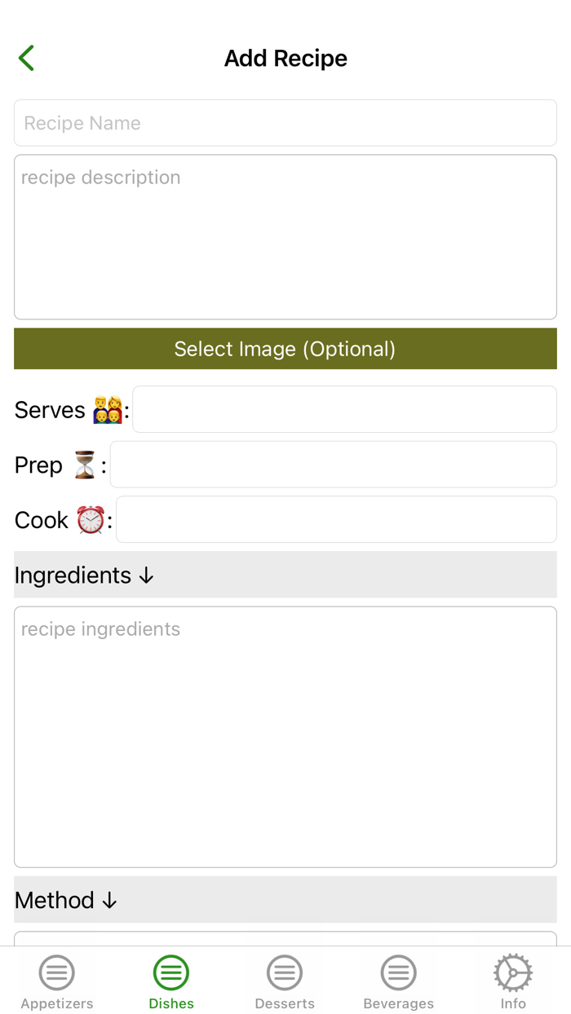The height and width of the screenshot is (1014, 571).
Task: Click the Appetizers circle icon
Action: coord(56,972)
